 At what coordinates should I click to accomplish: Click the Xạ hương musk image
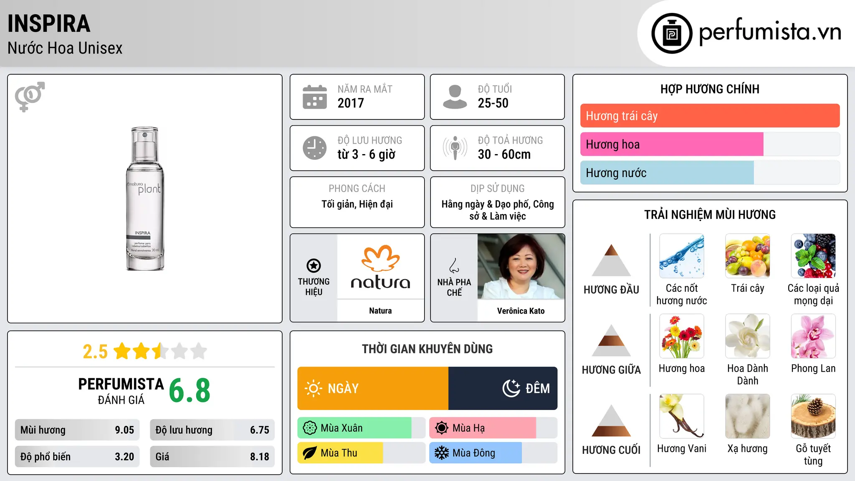pos(747,416)
